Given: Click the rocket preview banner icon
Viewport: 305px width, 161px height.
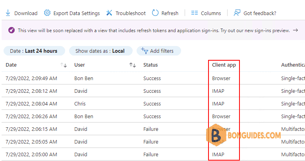Looking at the screenshot, I should 12,30.
